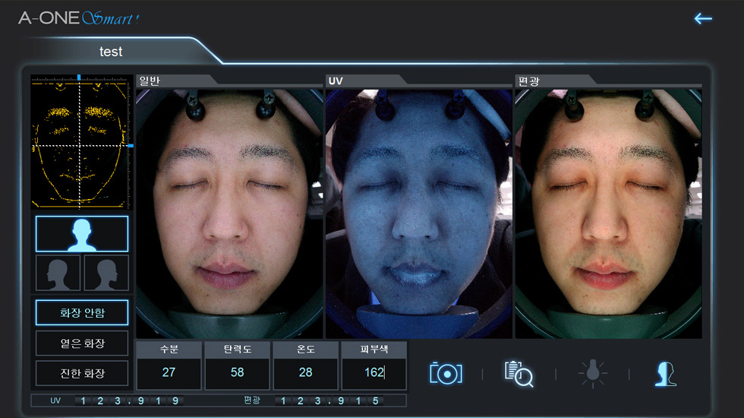This screenshot has width=744, height=418.
Task: Click the 수분 value field
Action: point(169,373)
